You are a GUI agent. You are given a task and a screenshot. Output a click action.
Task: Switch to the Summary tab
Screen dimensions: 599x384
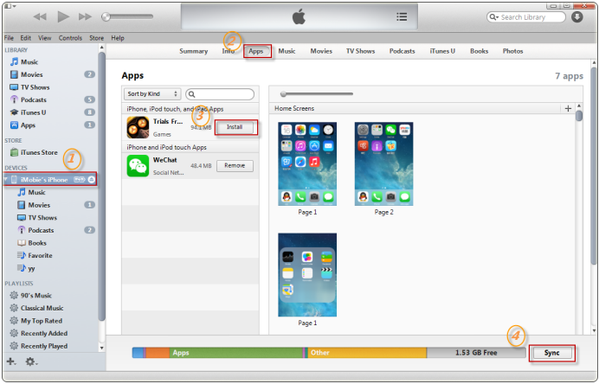tap(194, 51)
